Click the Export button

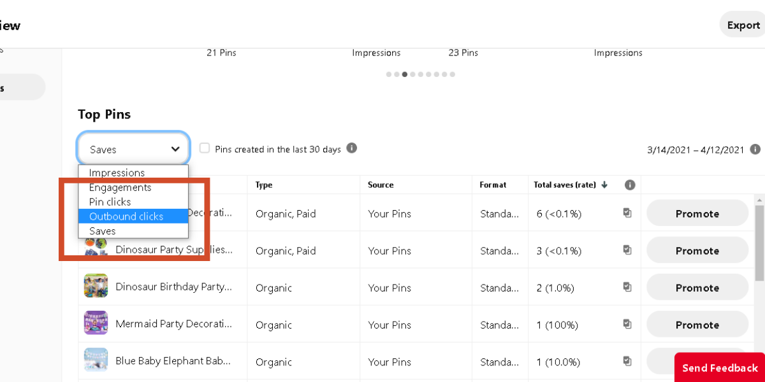pos(743,25)
